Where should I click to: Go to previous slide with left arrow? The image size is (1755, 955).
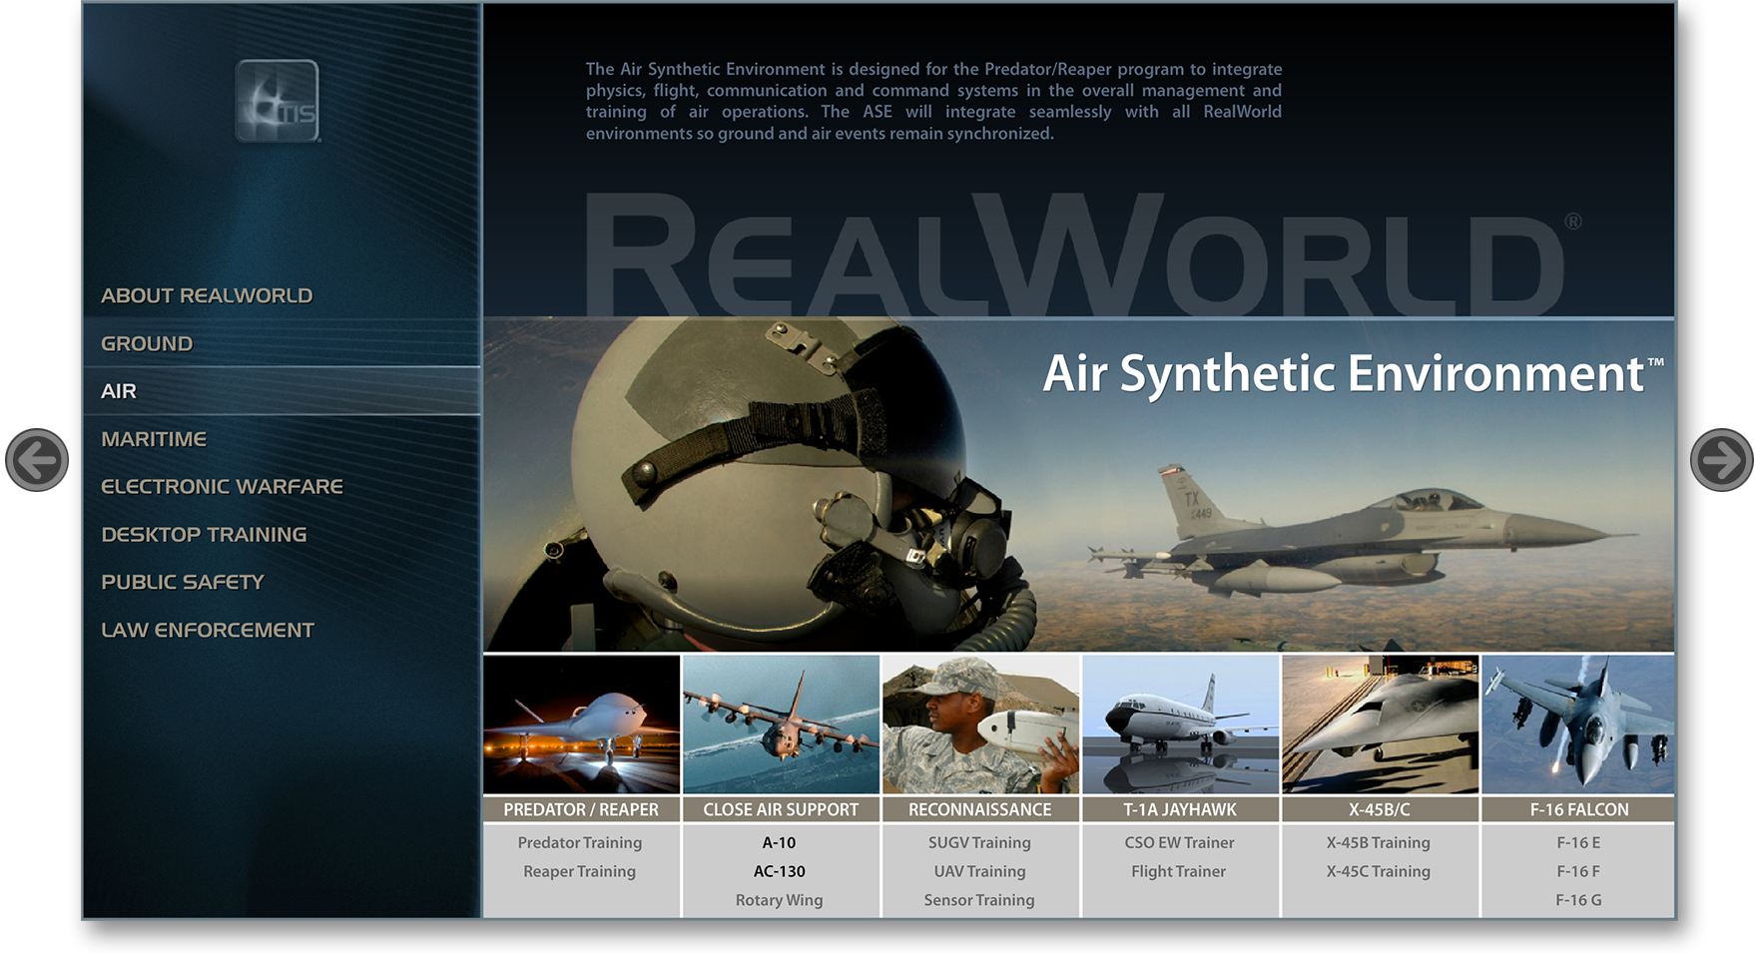pyautogui.click(x=37, y=460)
